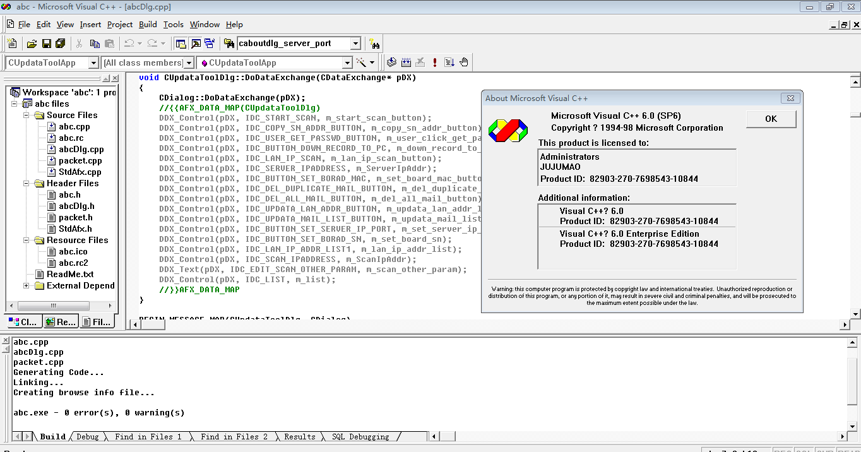Click the Go debug icon
861x452 pixels.
449,62
